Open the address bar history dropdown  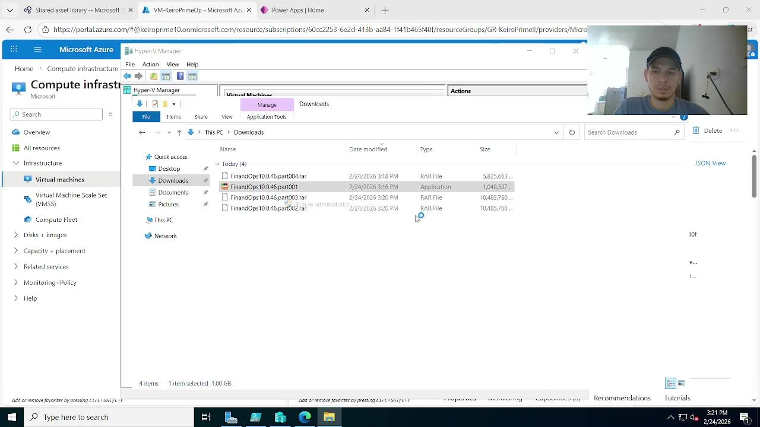pos(556,132)
